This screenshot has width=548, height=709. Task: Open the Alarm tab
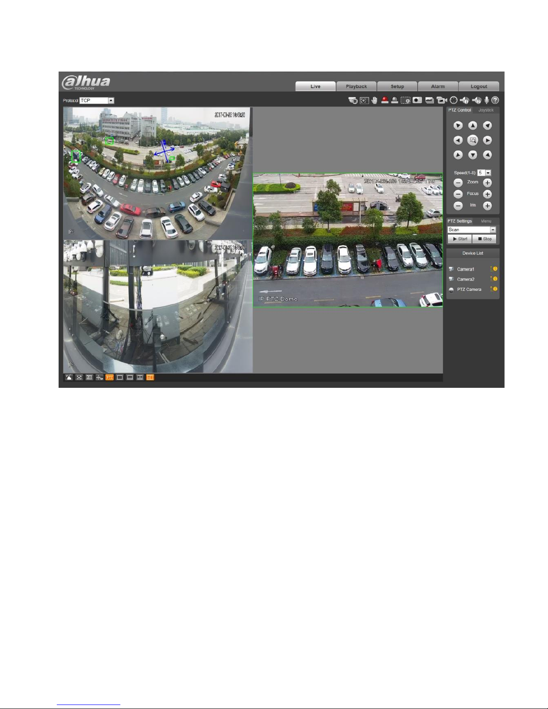(438, 86)
